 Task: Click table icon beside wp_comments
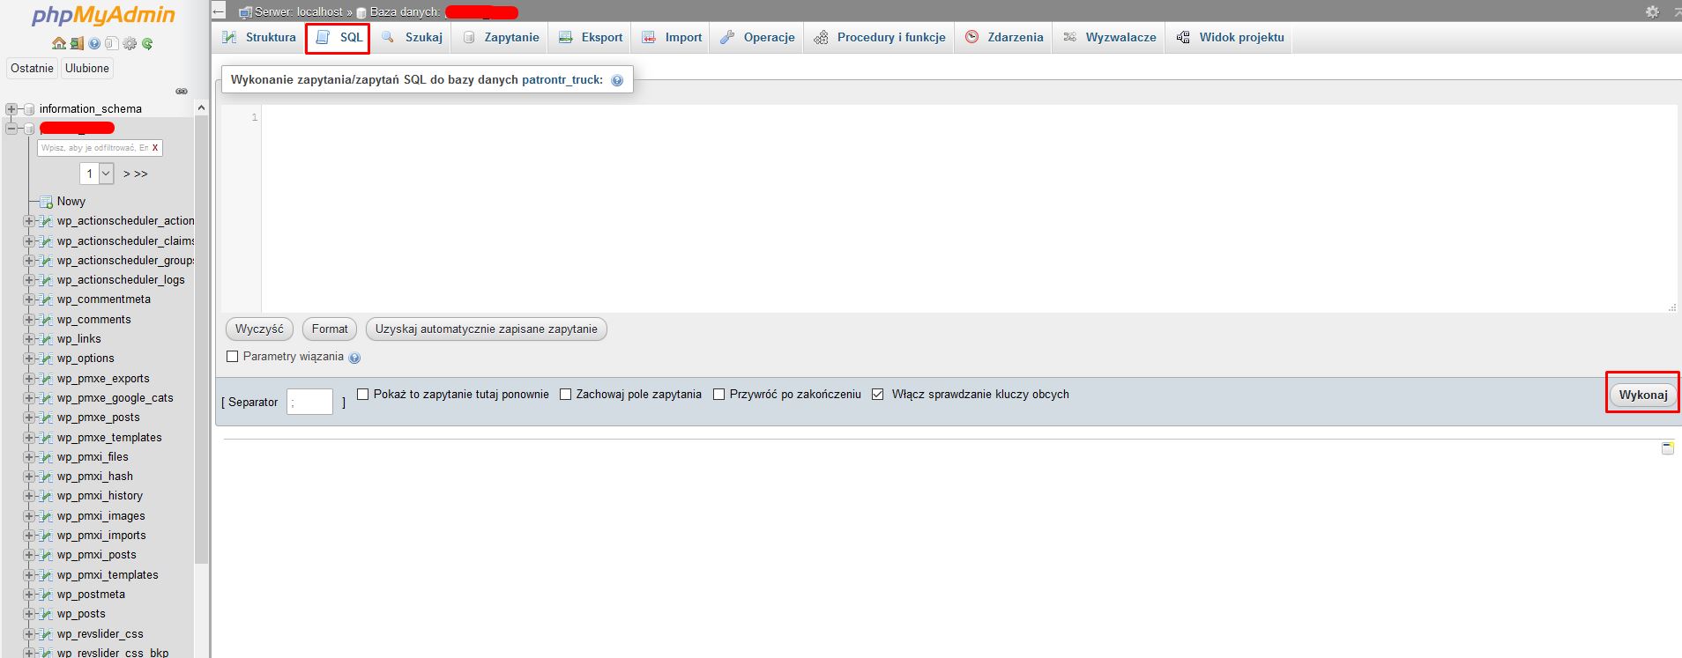(x=47, y=320)
